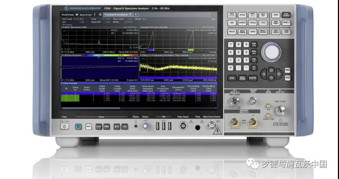Click the ESC key

[x=232, y=78]
